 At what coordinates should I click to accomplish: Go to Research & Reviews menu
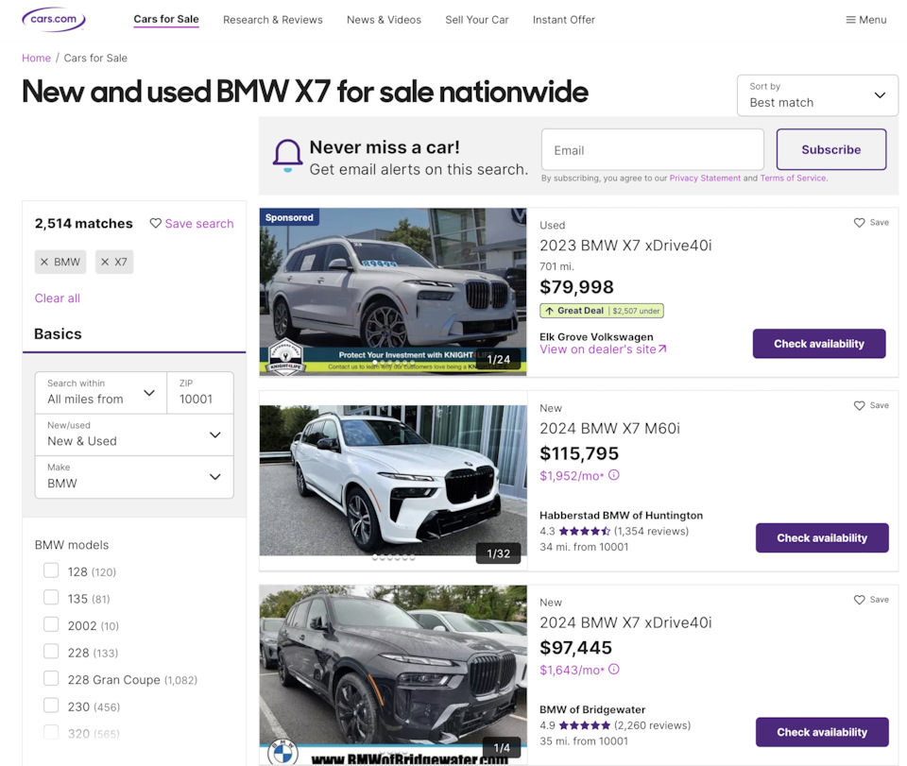272,20
